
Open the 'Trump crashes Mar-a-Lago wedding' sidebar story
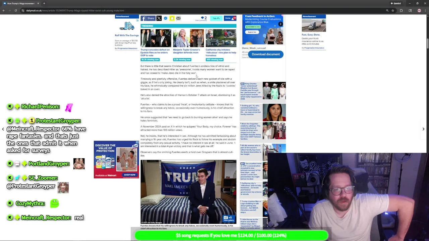pos(251,207)
